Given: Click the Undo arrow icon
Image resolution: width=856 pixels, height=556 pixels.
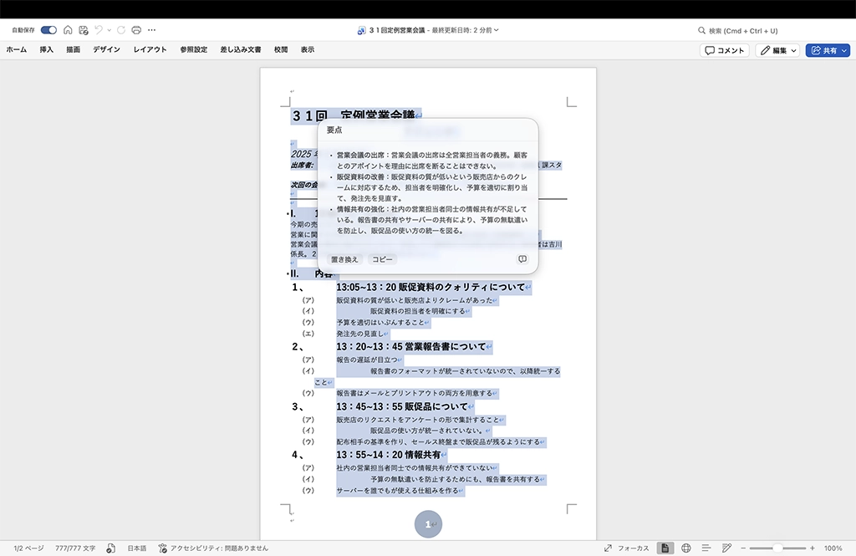Looking at the screenshot, I should tap(99, 30).
